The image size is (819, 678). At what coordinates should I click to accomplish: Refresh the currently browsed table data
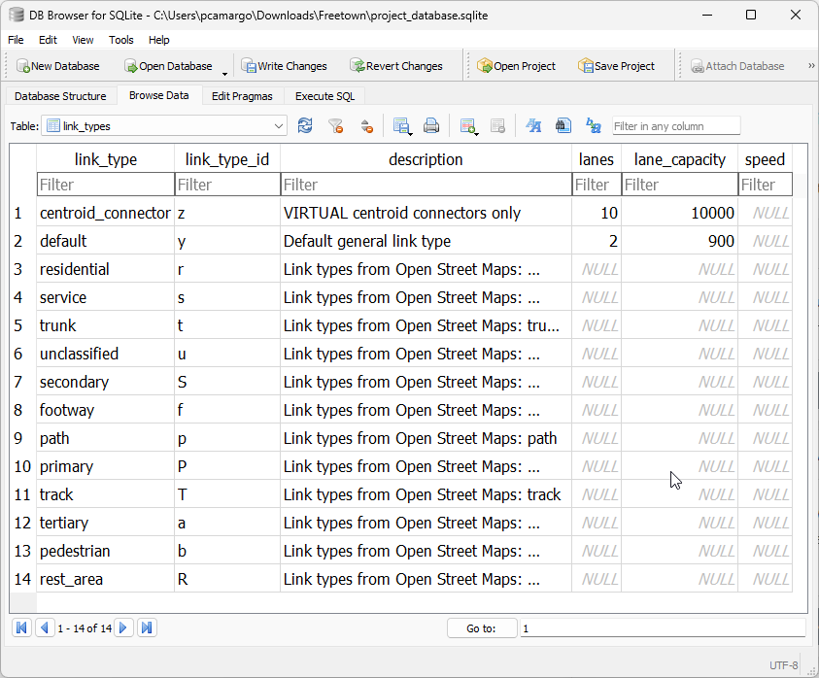(x=303, y=125)
